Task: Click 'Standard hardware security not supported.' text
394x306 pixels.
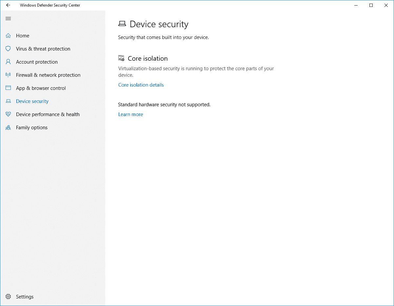Action: (164, 104)
